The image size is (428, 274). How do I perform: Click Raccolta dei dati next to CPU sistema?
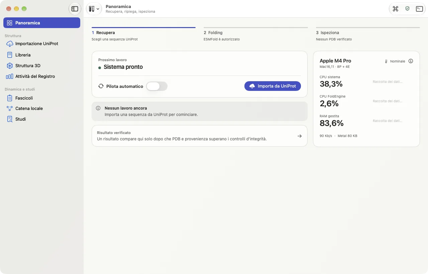click(388, 82)
